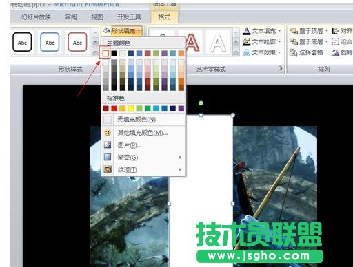353x267 pixels.
Task: Open the 置于底层 dropdown arrow
Action: coord(327,41)
